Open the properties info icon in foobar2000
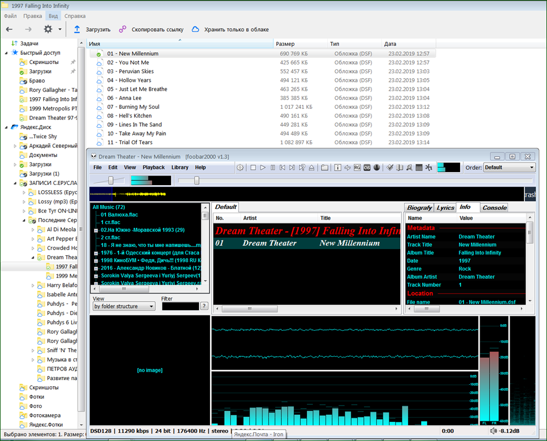 coord(337,168)
